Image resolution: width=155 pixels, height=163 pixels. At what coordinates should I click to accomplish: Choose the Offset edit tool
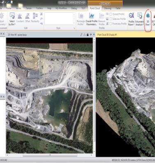(x=28, y=18)
